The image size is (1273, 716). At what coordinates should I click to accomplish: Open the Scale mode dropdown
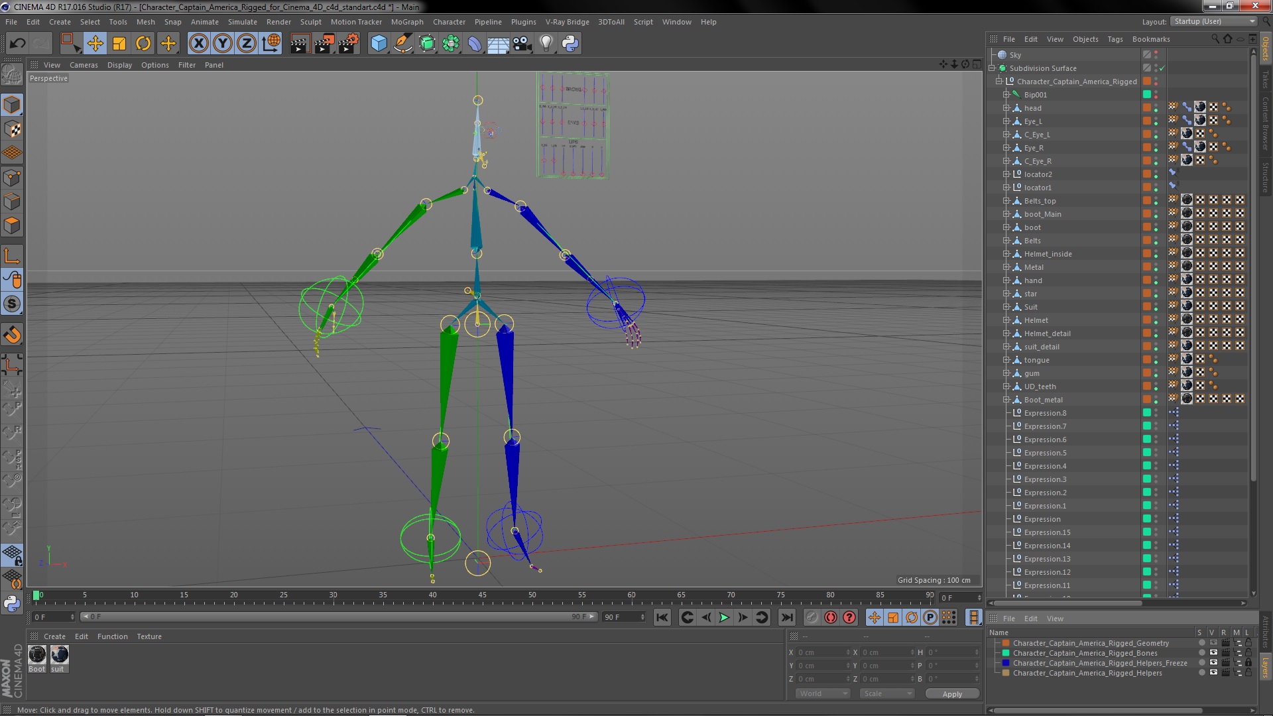886,694
